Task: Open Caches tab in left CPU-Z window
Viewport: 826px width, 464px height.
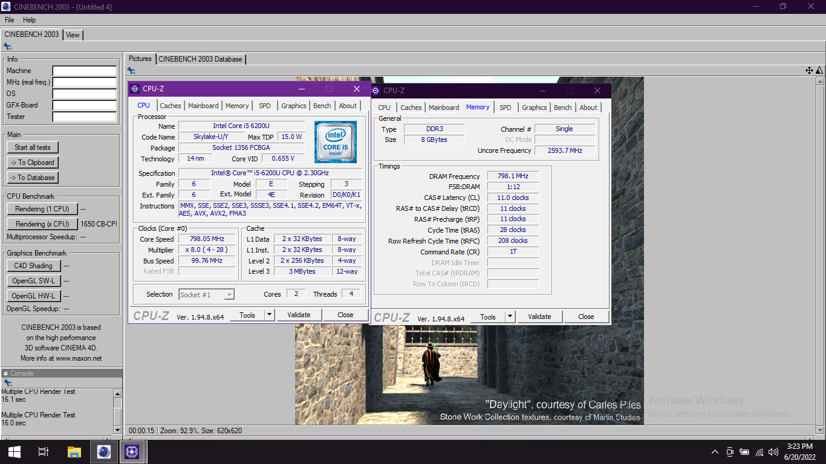Action: tap(171, 106)
